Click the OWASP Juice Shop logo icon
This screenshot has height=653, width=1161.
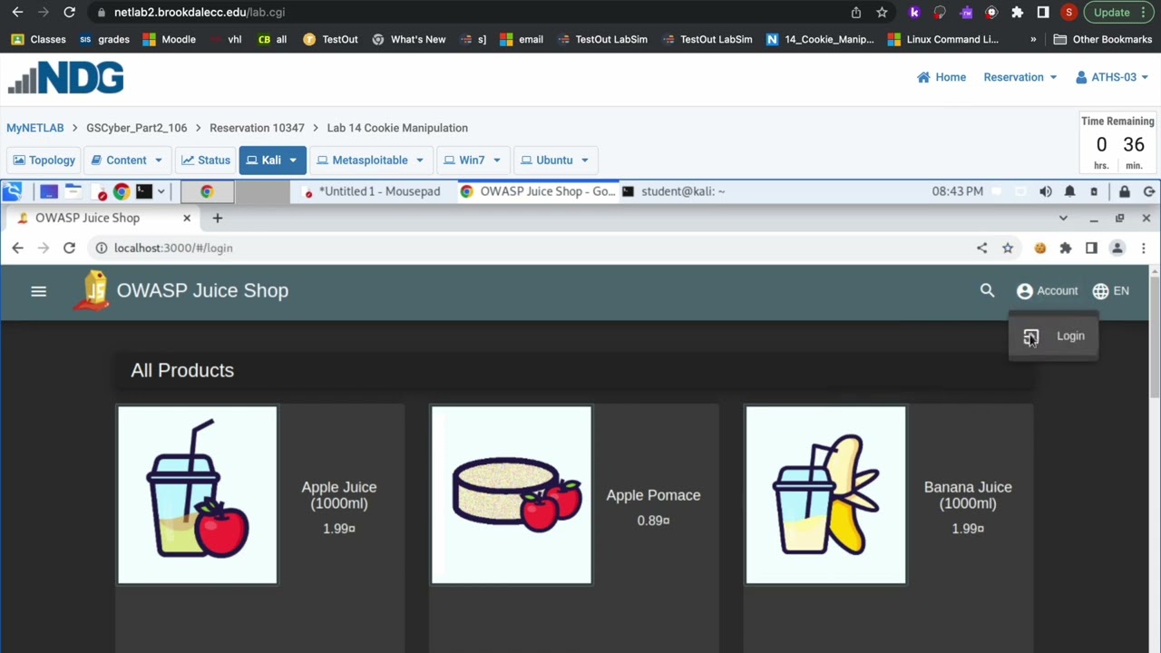[93, 290]
